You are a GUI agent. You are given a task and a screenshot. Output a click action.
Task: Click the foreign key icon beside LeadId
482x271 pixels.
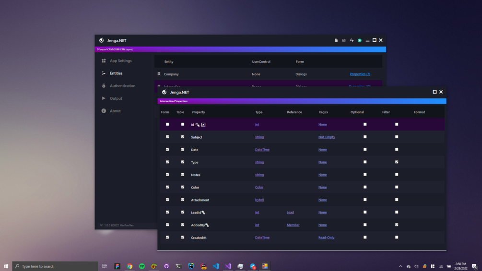203,212
